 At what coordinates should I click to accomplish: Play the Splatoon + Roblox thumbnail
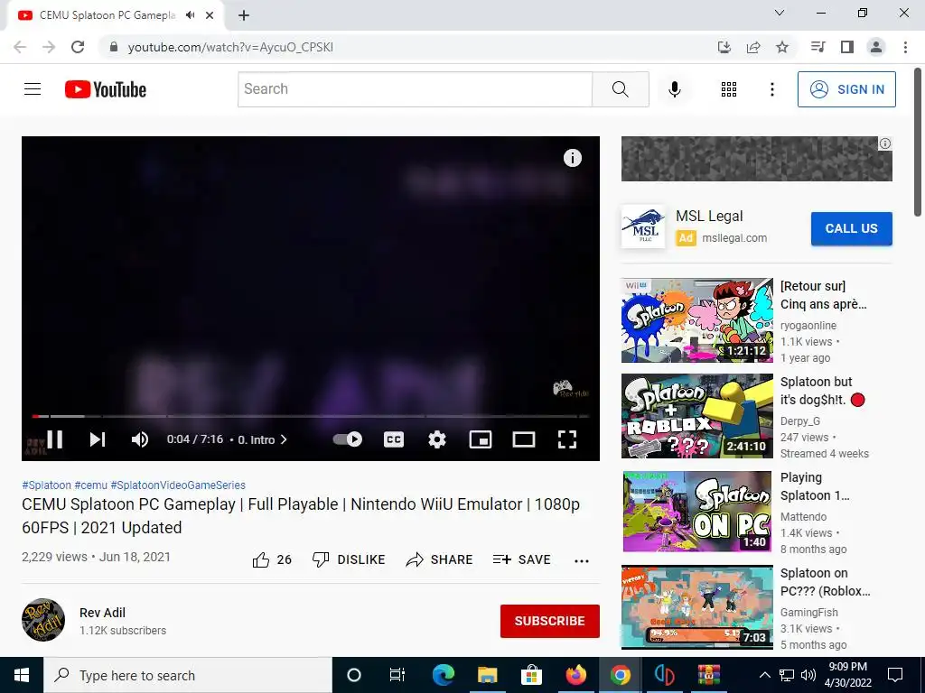click(696, 416)
